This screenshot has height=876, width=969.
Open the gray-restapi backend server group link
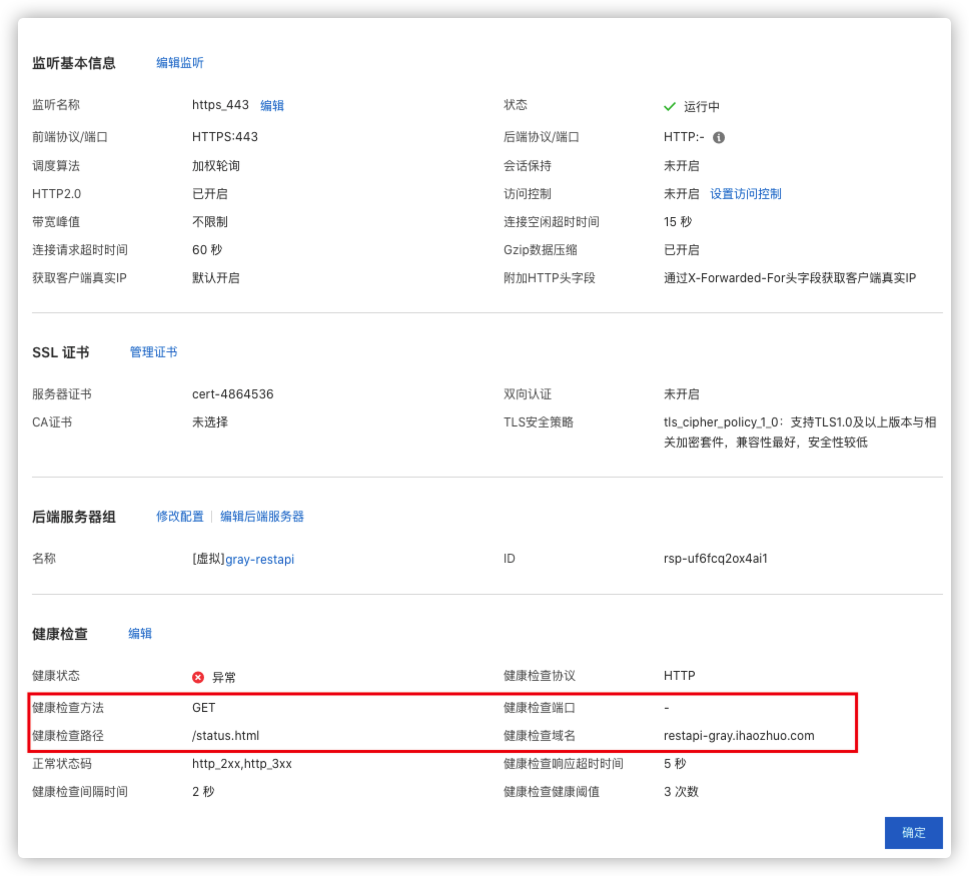coord(260,559)
